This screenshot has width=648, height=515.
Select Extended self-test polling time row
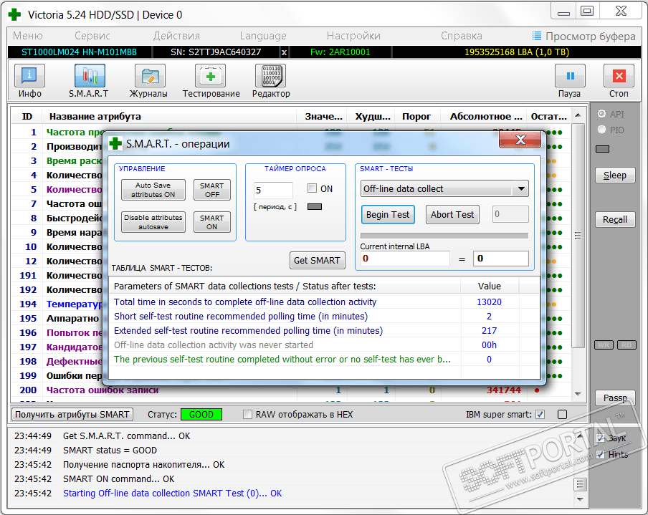(x=325, y=331)
